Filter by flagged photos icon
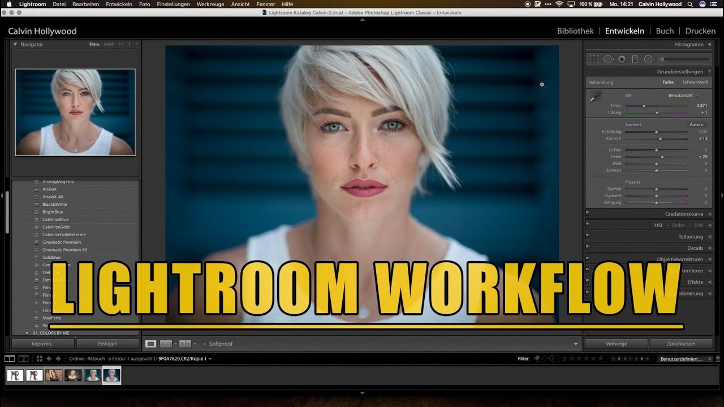Image resolution: width=724 pixels, height=407 pixels. point(537,358)
